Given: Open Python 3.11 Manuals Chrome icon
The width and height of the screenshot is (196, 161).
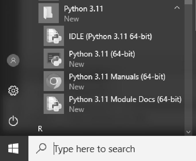Looking at the screenshot, I should pos(54,81).
